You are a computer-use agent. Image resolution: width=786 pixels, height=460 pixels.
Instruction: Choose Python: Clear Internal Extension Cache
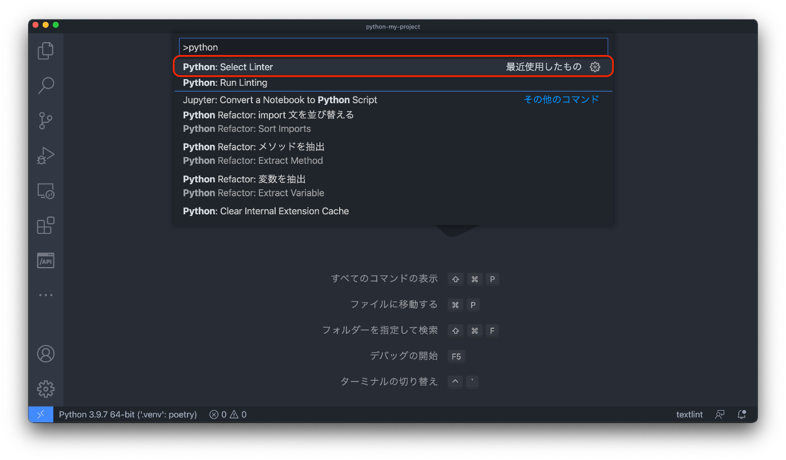pyautogui.click(x=393, y=211)
